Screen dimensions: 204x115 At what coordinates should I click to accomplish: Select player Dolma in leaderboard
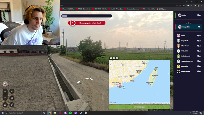coord(189,35)
